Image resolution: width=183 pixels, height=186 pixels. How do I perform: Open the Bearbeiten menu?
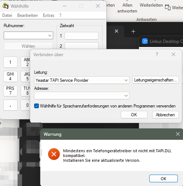click(x=28, y=15)
